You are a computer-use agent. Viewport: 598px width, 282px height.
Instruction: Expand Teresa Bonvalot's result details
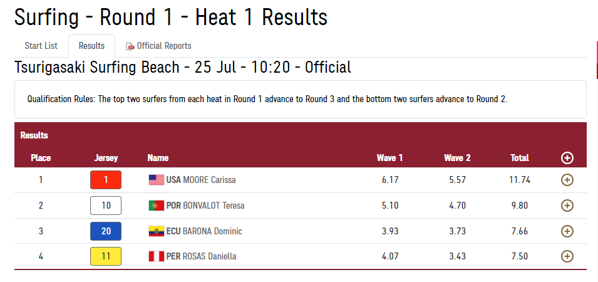click(x=567, y=206)
